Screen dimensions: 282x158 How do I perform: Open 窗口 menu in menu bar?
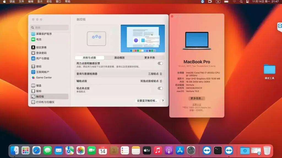pos(58,2)
